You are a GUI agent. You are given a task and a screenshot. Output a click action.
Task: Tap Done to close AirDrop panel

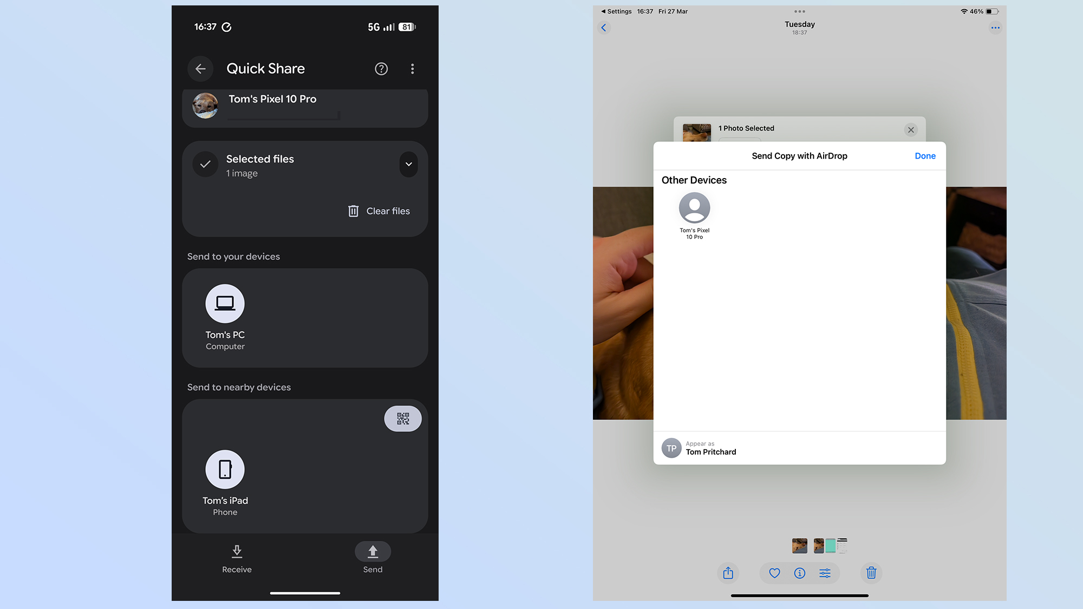coord(925,156)
